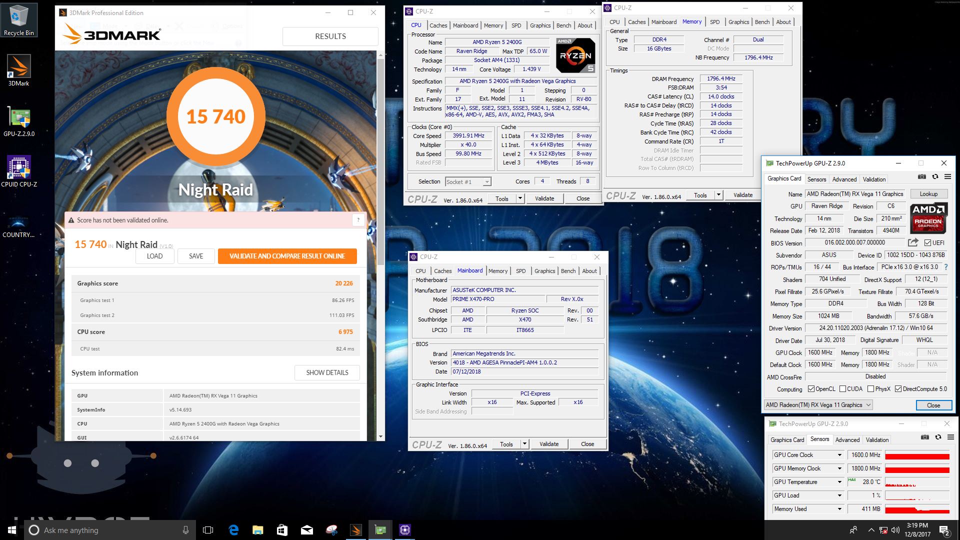
Task: Expand the GPU Core Clock sensor dropdown
Action: 839,455
